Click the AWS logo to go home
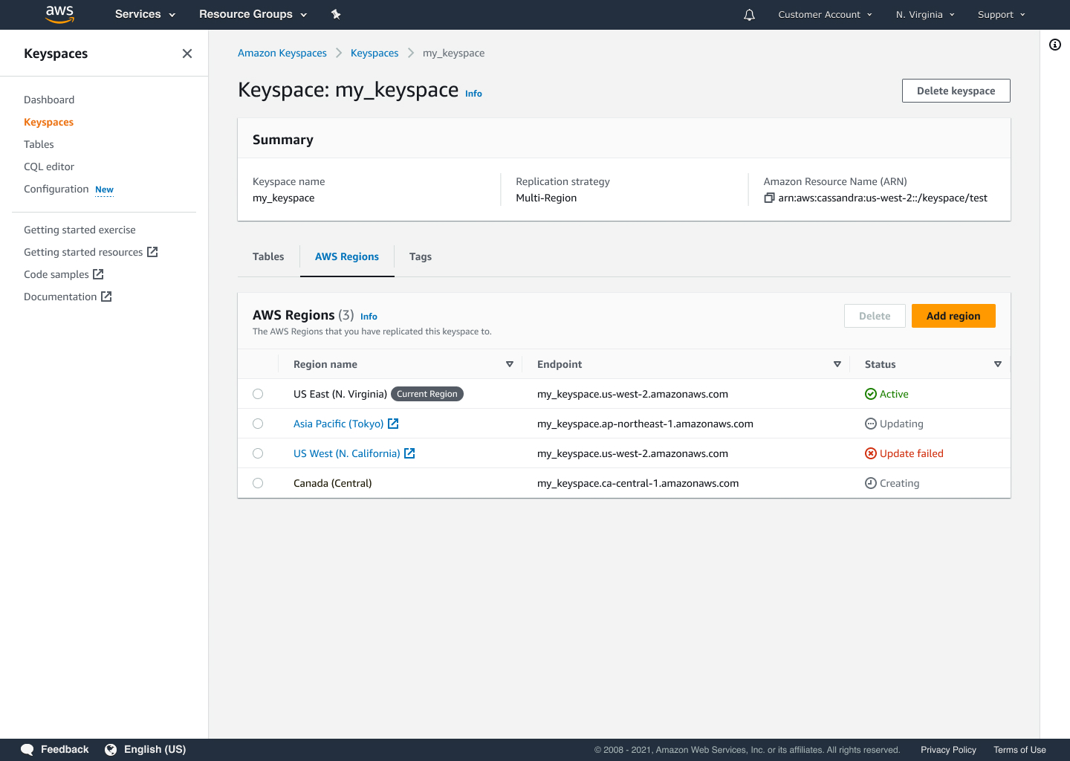The height and width of the screenshot is (761, 1070). pos(59,14)
